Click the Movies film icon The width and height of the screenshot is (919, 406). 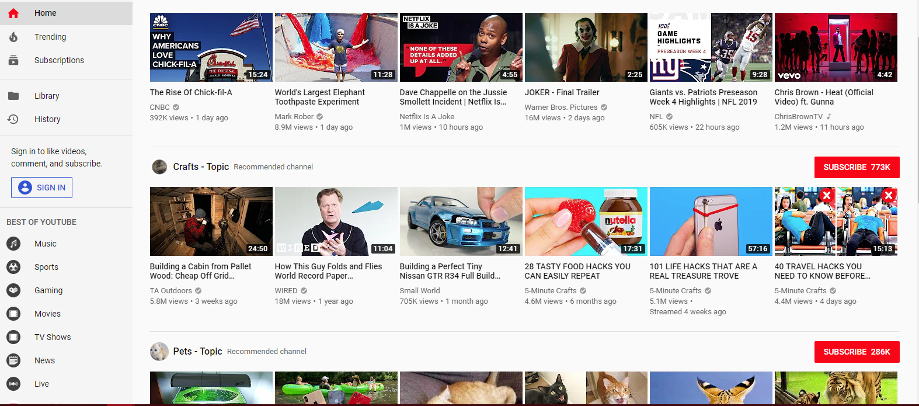(13, 314)
